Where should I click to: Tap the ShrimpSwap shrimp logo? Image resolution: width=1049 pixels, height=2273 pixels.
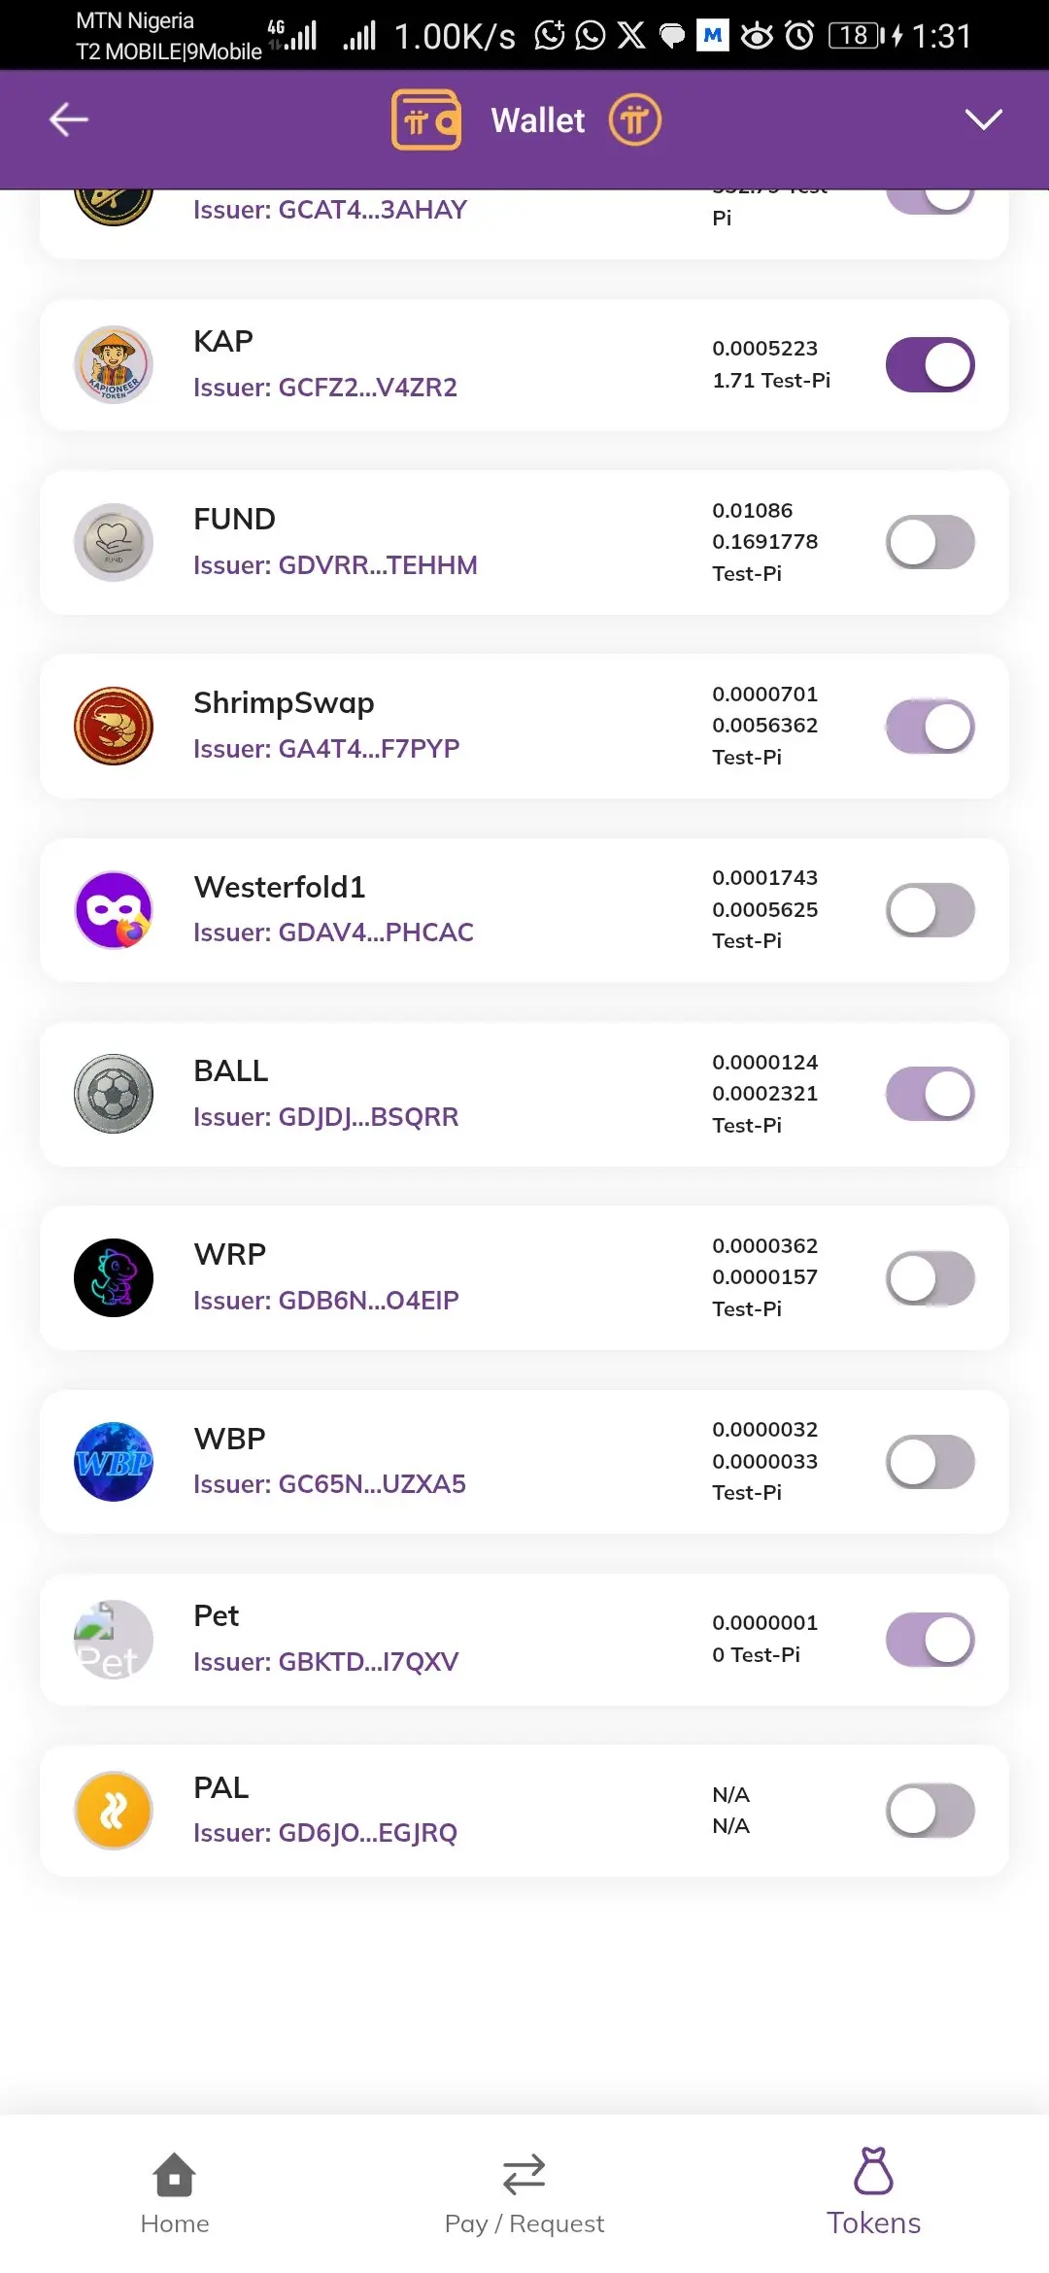114,726
